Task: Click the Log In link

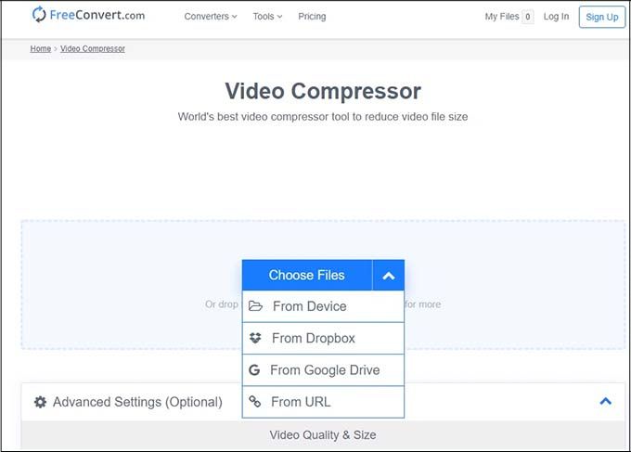Action: tap(556, 17)
